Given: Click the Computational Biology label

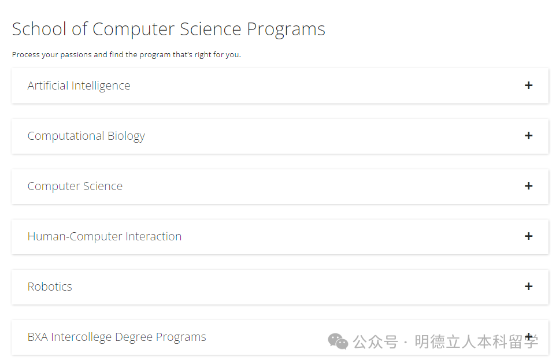Looking at the screenshot, I should click(x=86, y=136).
